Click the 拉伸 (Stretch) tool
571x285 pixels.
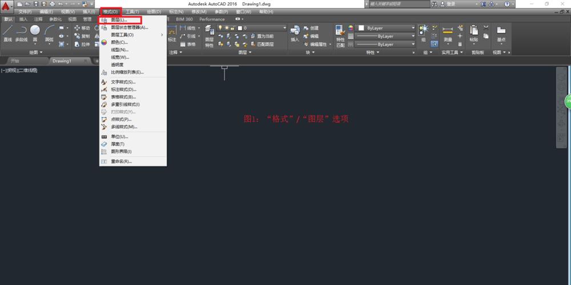click(82, 44)
